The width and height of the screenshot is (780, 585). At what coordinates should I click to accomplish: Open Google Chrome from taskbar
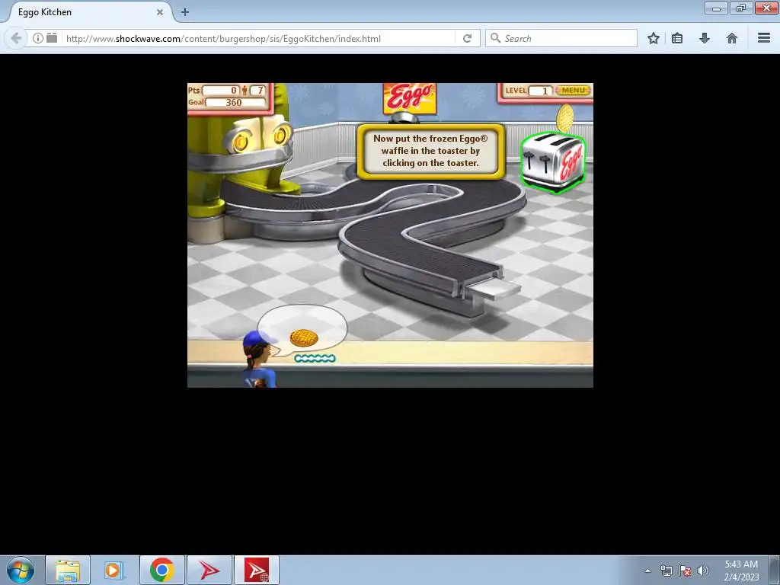coord(161,570)
